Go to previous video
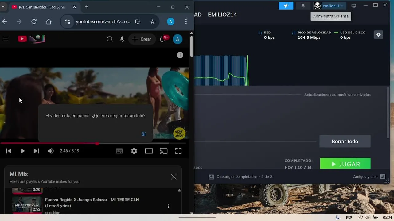The height and width of the screenshot is (221, 394). [x=9, y=151]
